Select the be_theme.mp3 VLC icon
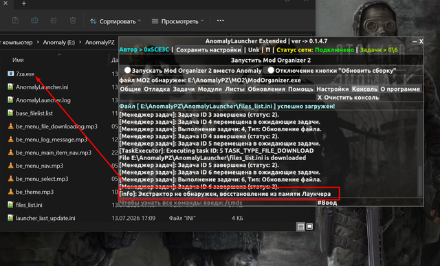Viewport: 440px width, 266px height. tap(11, 192)
